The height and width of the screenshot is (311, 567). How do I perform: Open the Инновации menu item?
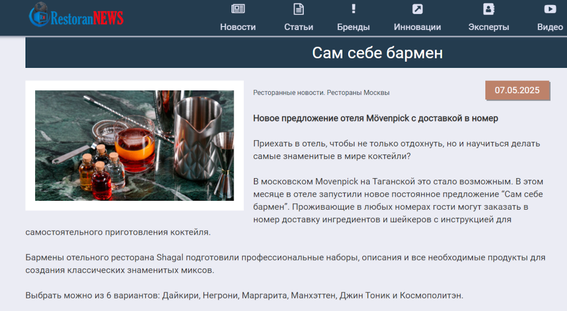tap(417, 27)
